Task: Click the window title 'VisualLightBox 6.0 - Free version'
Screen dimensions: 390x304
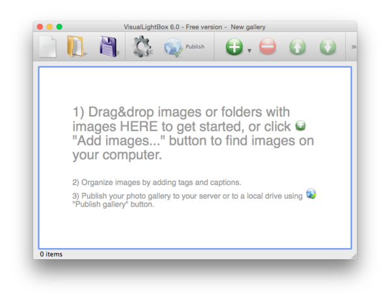Action: (173, 27)
